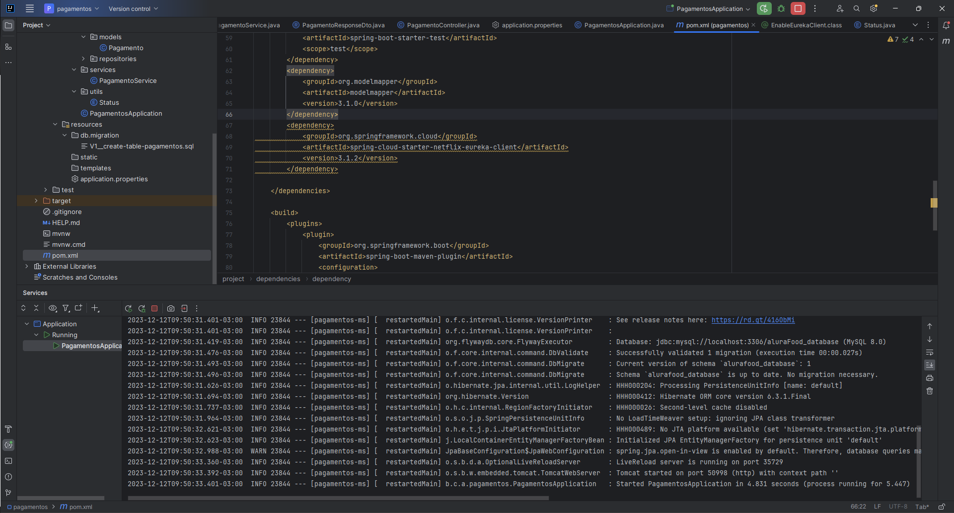This screenshot has height=513, width=954.
Task: Clear console output with trash icon
Action: click(930, 391)
